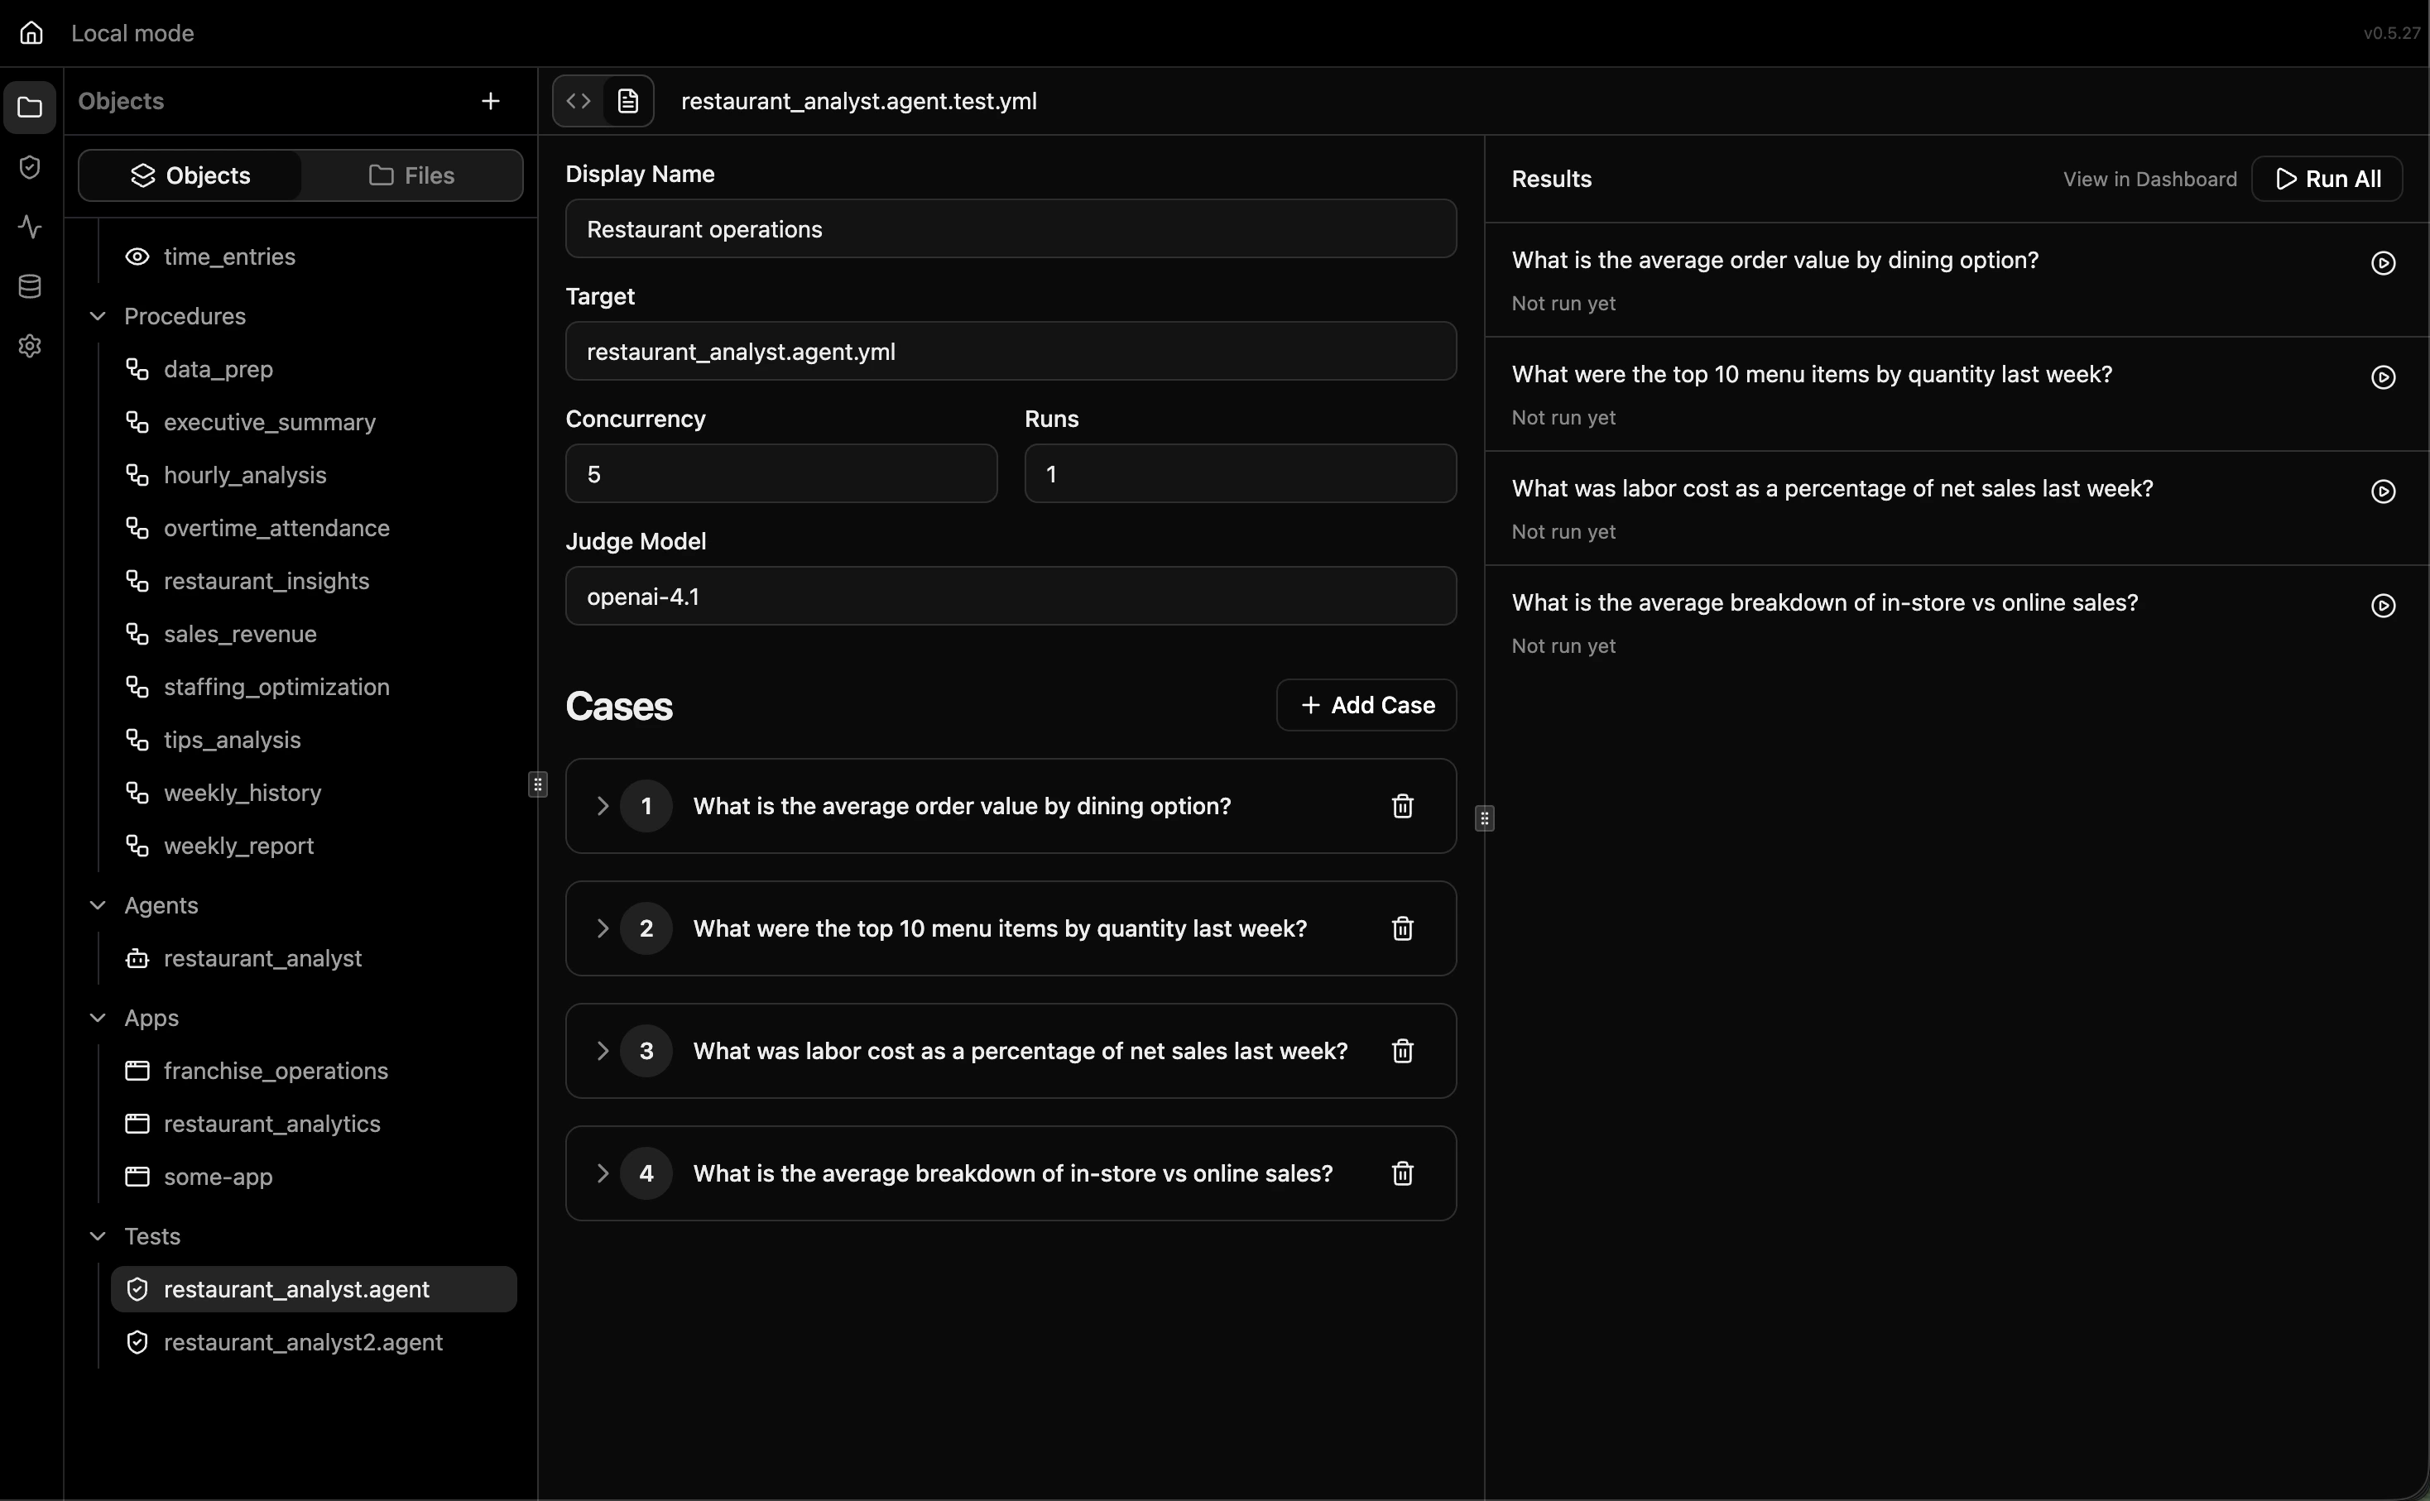Collapse the Agents section
The height and width of the screenshot is (1501, 2430).
pos(98,904)
